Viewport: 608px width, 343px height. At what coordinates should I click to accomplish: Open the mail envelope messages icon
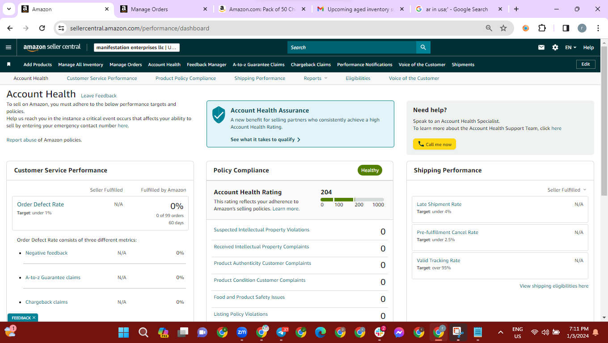coord(541,47)
